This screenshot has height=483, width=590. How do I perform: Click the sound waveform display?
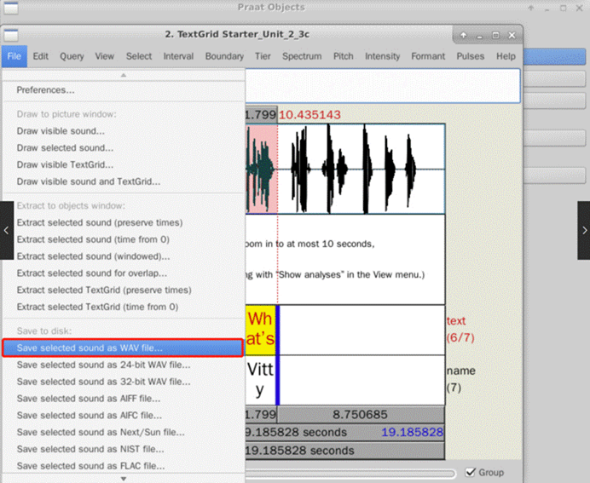click(345, 169)
